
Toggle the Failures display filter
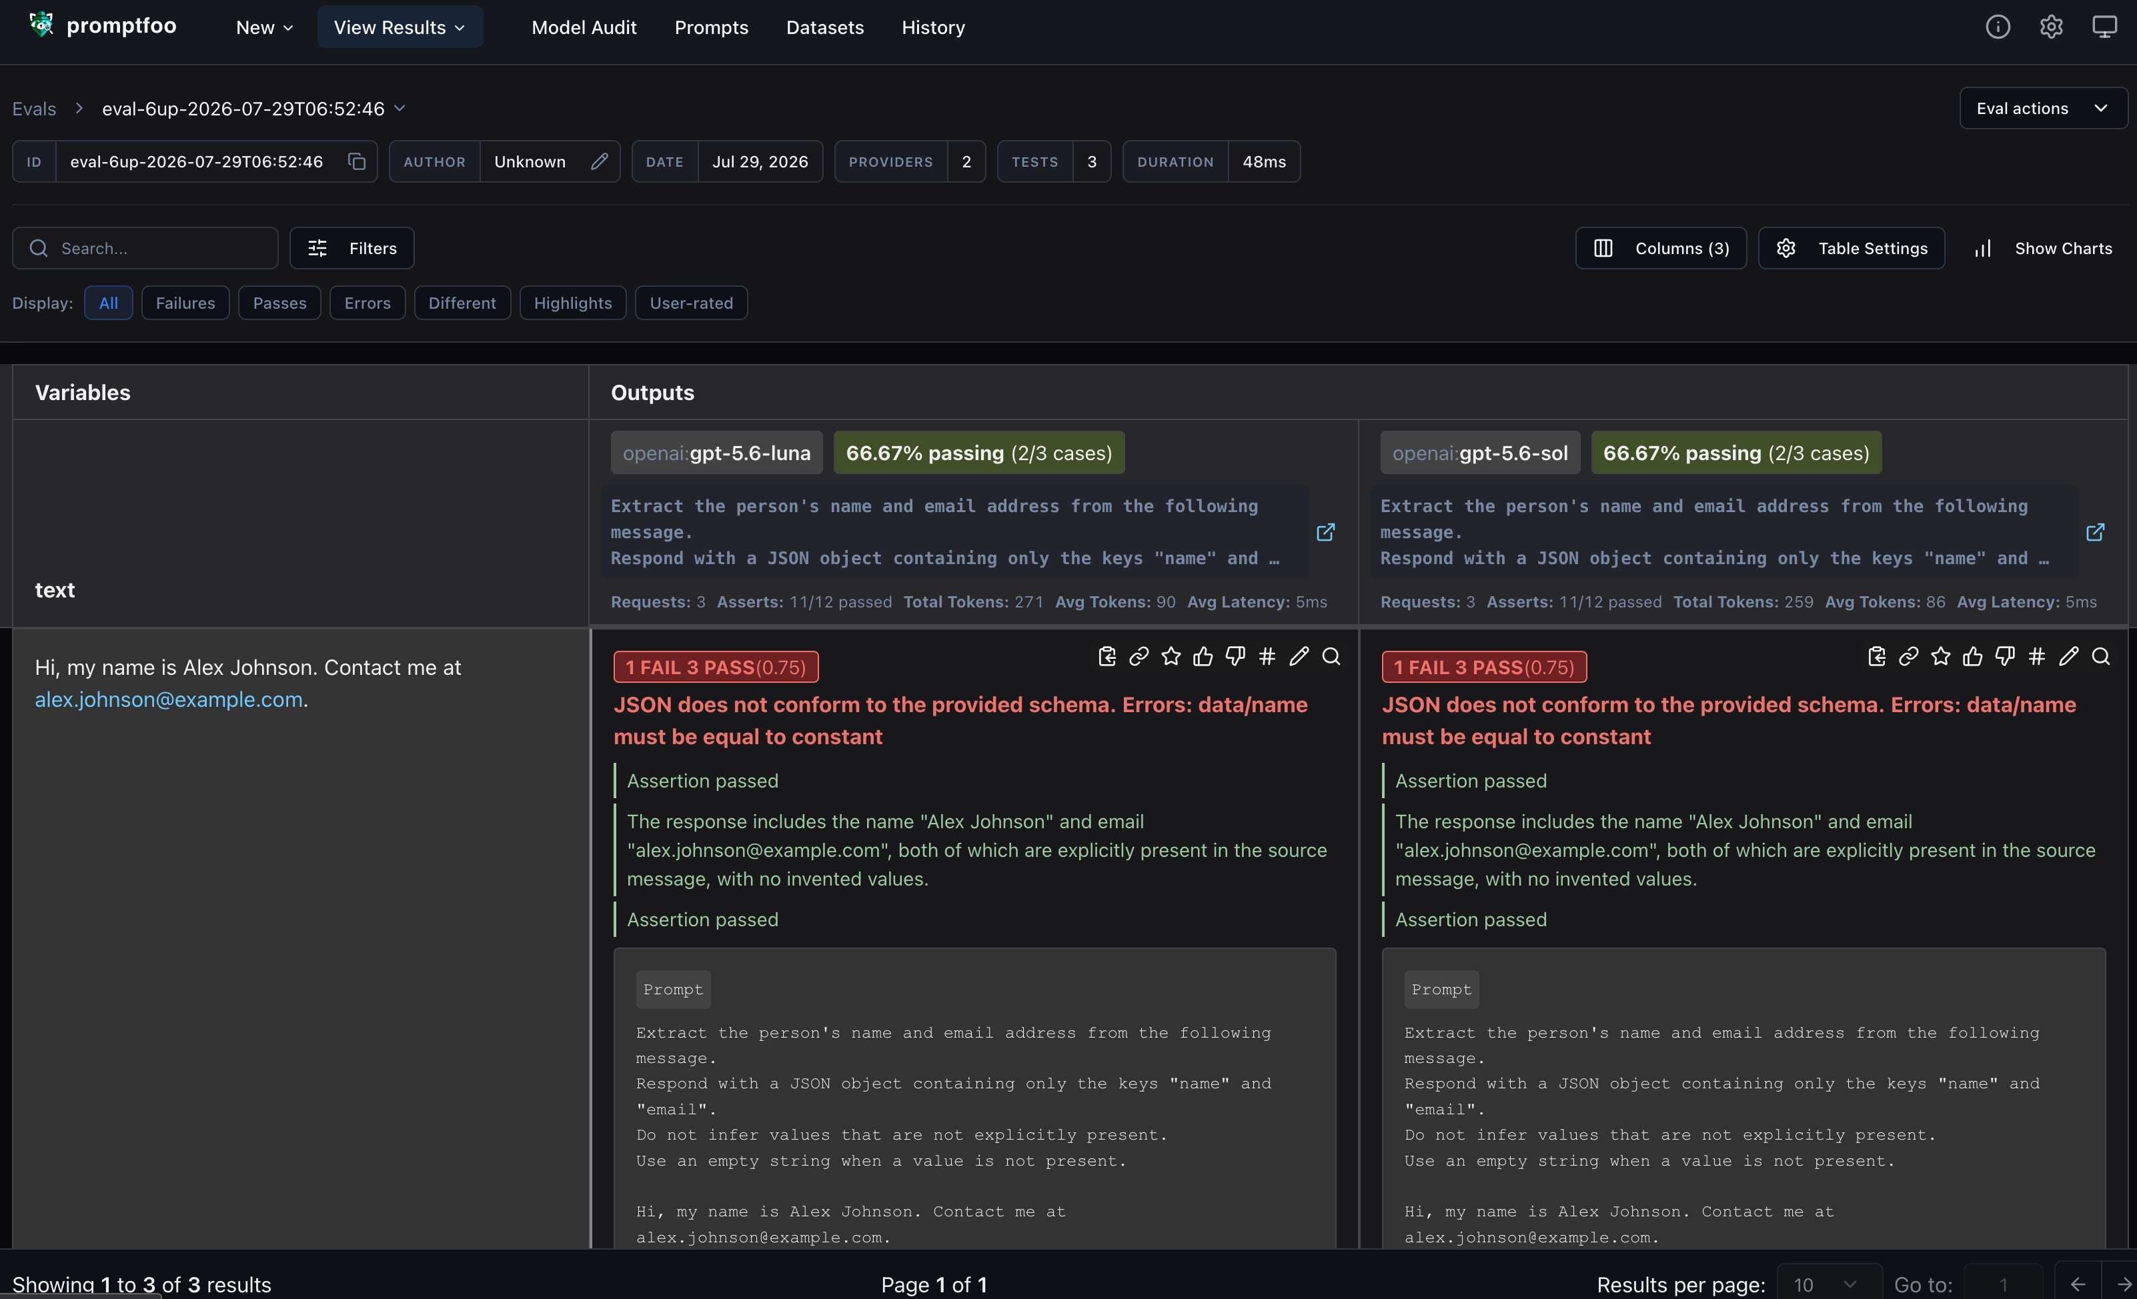click(x=185, y=303)
